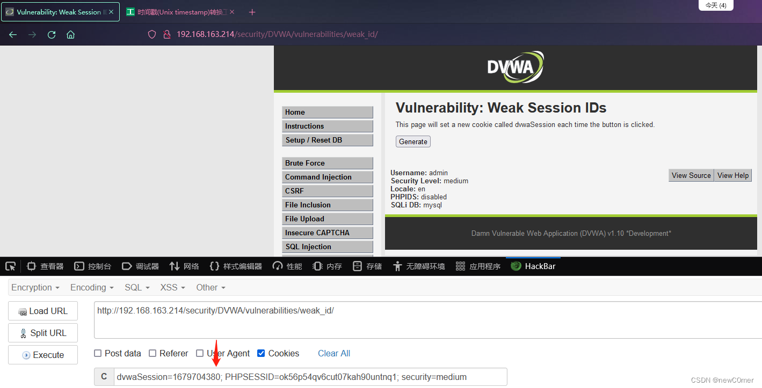Open the 控制台 console panel
This screenshot has height=388, width=762.
(x=92, y=266)
